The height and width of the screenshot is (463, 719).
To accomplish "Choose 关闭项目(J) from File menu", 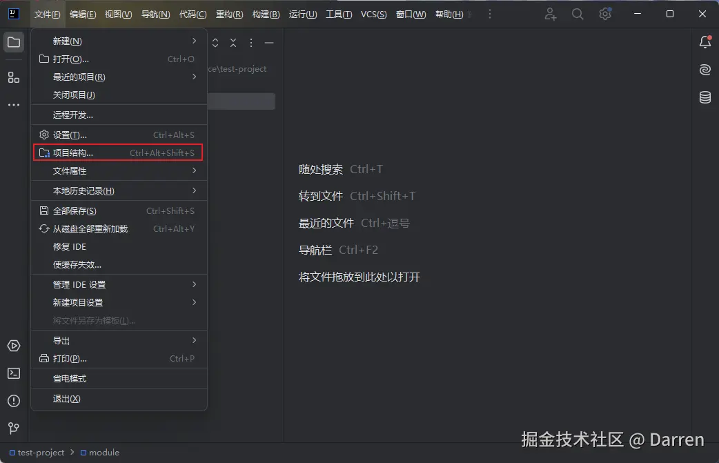I will click(119, 95).
